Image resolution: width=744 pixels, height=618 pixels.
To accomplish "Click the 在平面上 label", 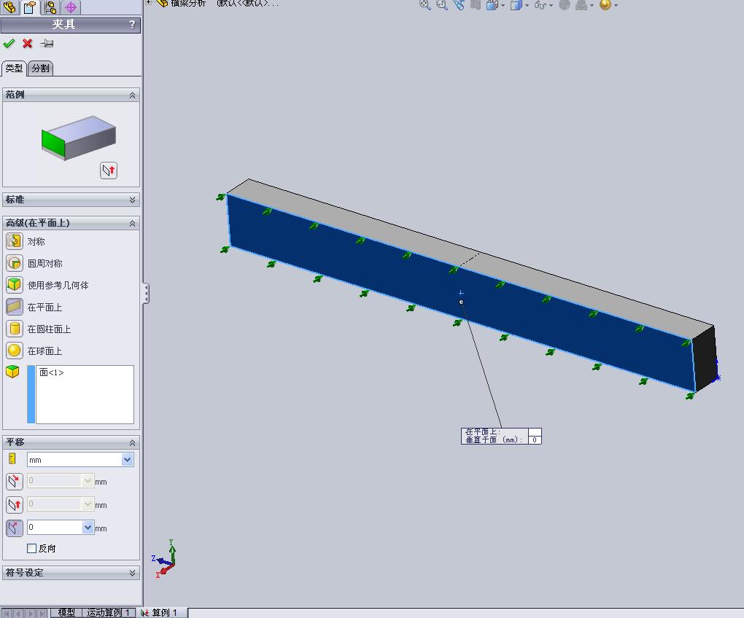I will coord(44,308).
